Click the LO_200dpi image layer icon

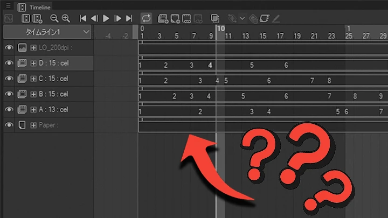[x=22, y=47]
